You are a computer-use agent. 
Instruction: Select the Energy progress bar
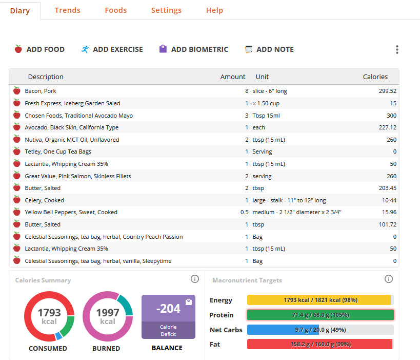(321, 300)
